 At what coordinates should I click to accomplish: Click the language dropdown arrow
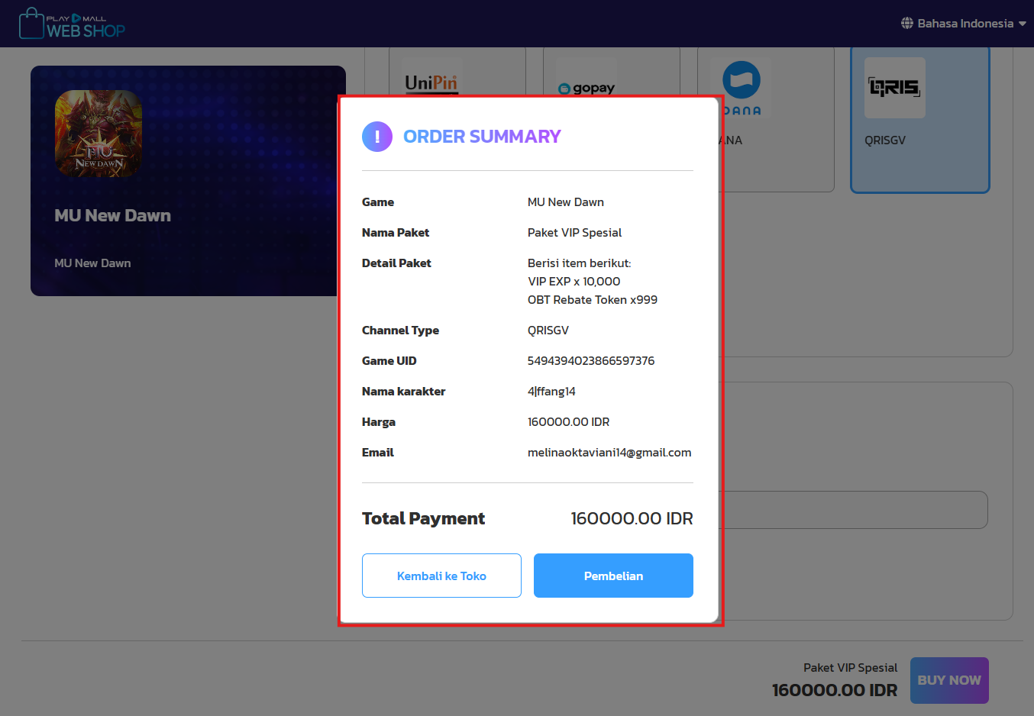point(1023,24)
